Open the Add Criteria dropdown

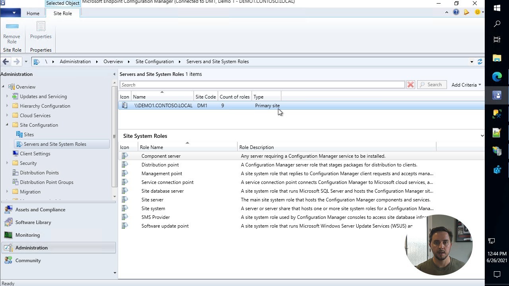pyautogui.click(x=466, y=85)
